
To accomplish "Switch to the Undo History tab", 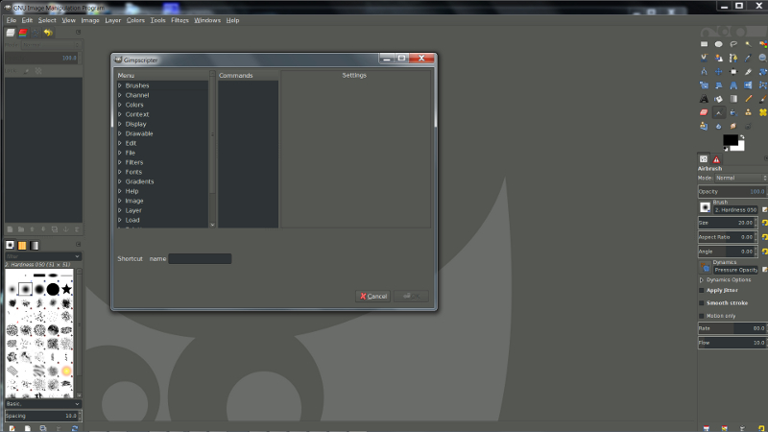I will tap(48, 33).
